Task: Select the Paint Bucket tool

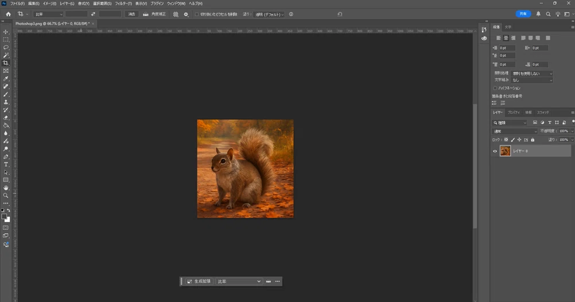Action: click(x=6, y=125)
